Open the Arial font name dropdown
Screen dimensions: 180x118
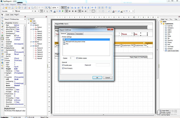[x=32, y=11]
